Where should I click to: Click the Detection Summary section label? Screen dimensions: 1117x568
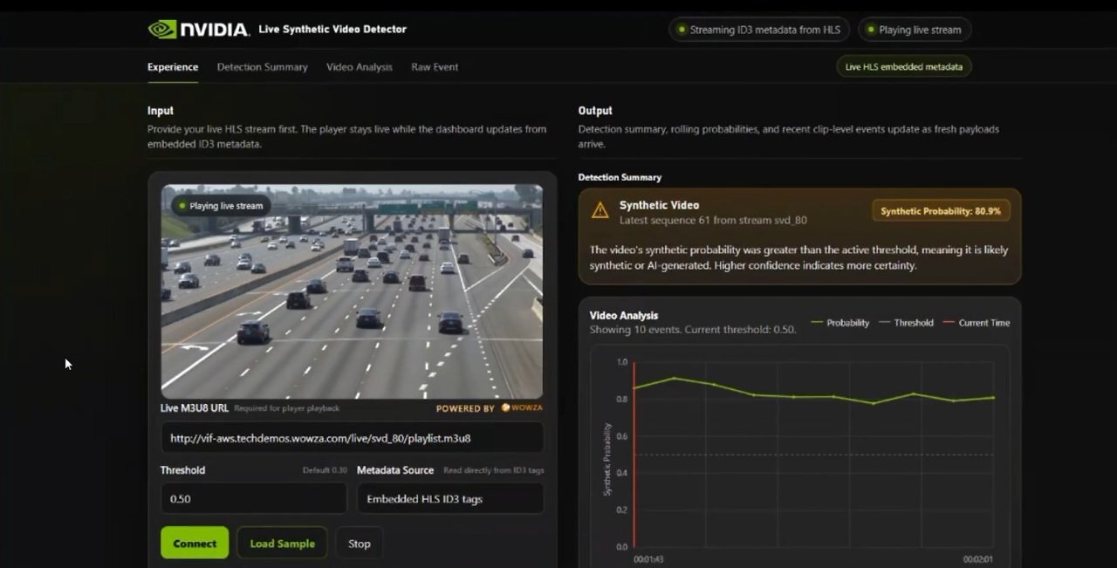620,177
